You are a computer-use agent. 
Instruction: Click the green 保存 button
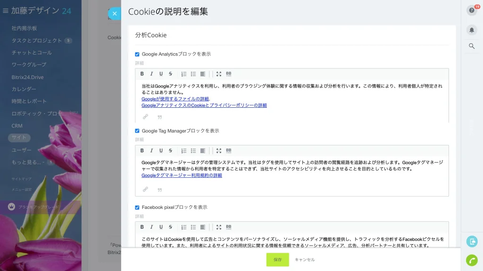click(x=277, y=260)
